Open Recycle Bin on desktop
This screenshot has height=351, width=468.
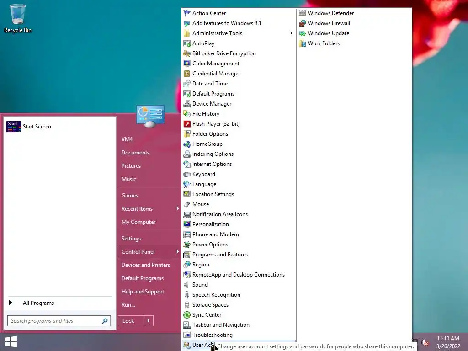pos(18,18)
